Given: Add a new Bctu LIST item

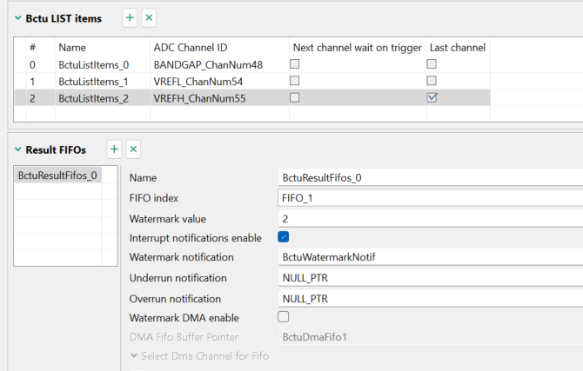Looking at the screenshot, I should [129, 17].
